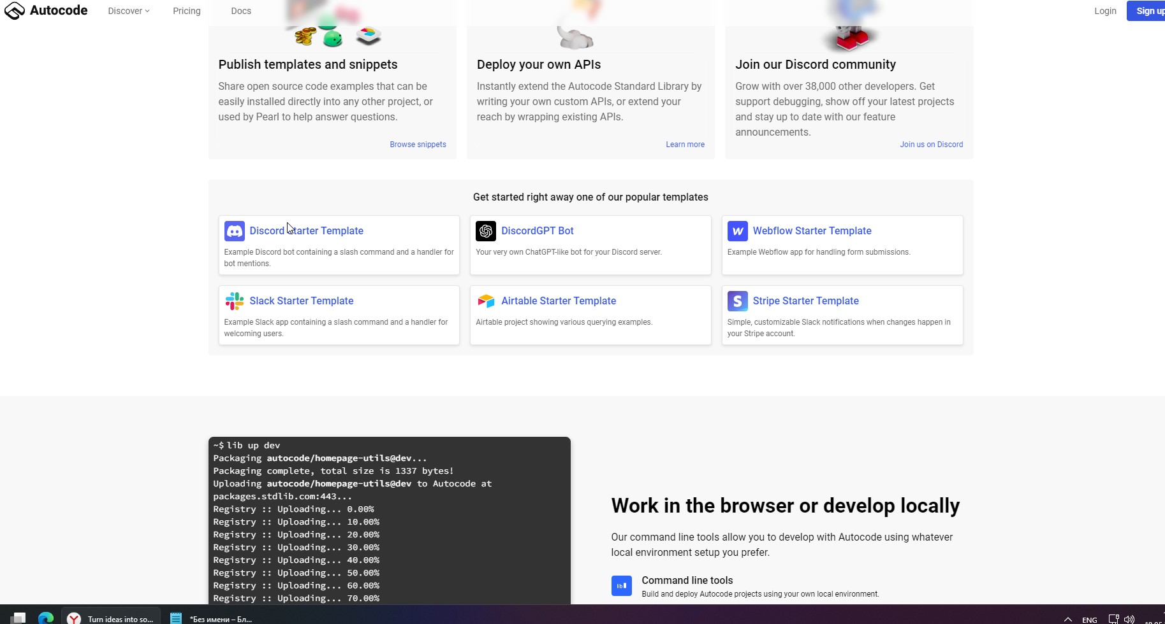Open the Notepad taskbar window
This screenshot has height=624, width=1165.
(x=212, y=618)
